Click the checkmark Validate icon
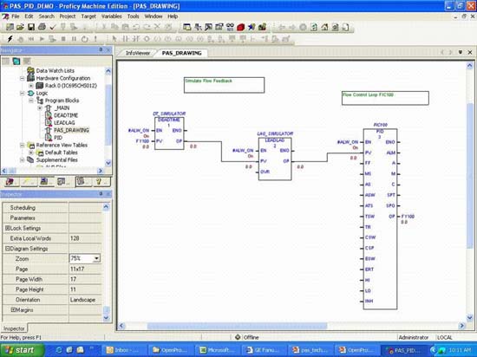477x357 pixels. pos(53,28)
